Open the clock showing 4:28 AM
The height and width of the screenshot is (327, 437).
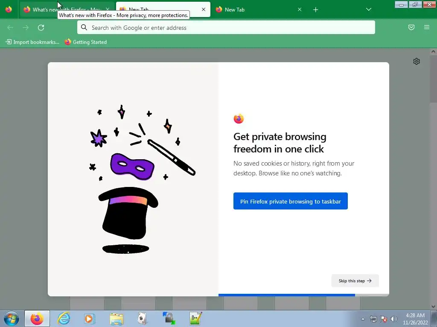(x=415, y=319)
